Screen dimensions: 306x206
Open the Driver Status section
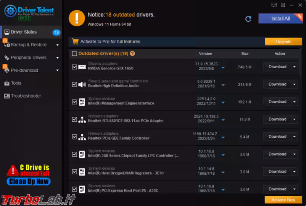(x=31, y=32)
